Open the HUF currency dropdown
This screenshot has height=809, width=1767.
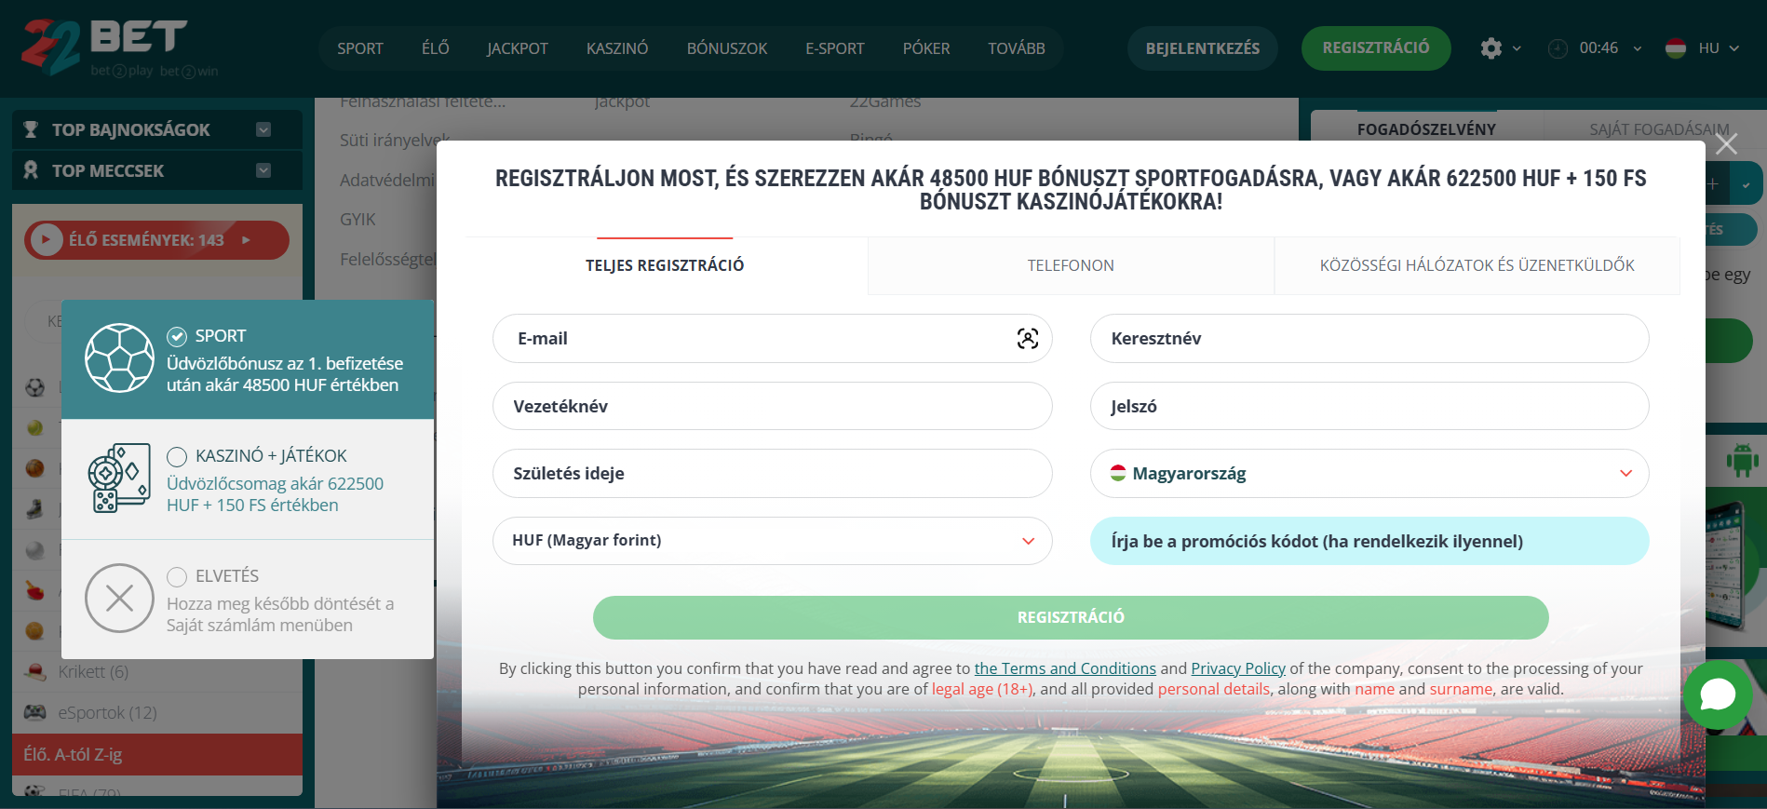point(772,541)
